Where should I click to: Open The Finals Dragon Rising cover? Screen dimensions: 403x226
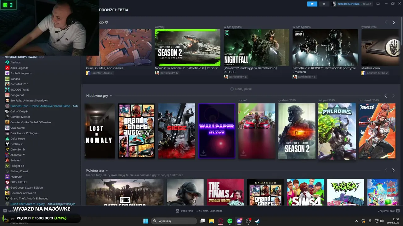pyautogui.click(x=225, y=192)
